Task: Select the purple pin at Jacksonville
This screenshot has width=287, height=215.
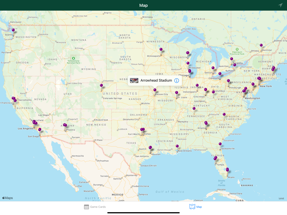Action: pyautogui.click(x=220, y=144)
